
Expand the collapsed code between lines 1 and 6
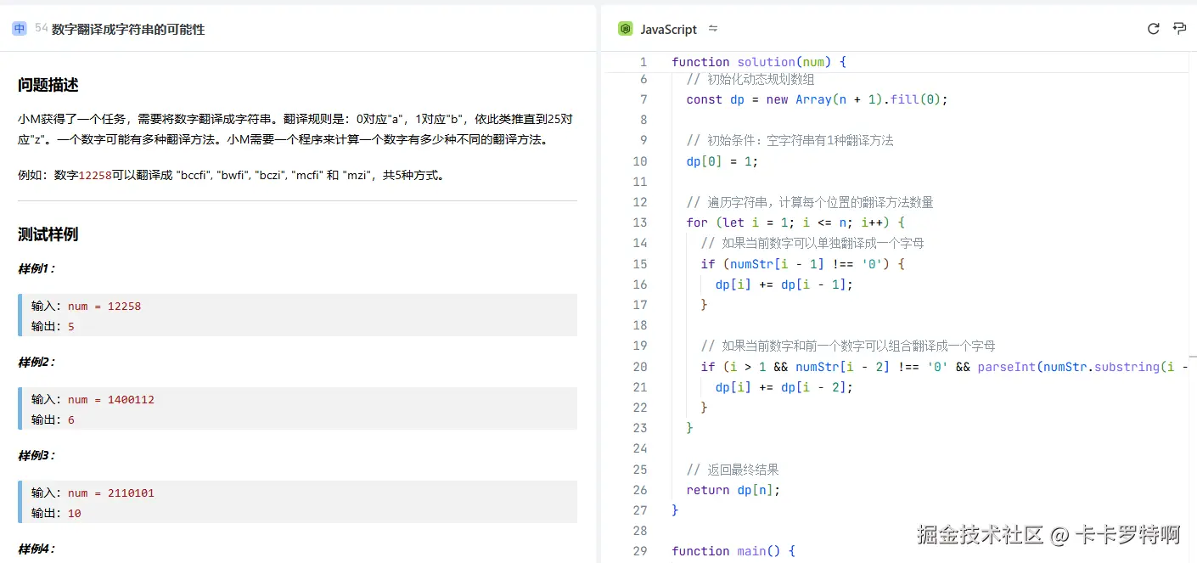coord(660,61)
